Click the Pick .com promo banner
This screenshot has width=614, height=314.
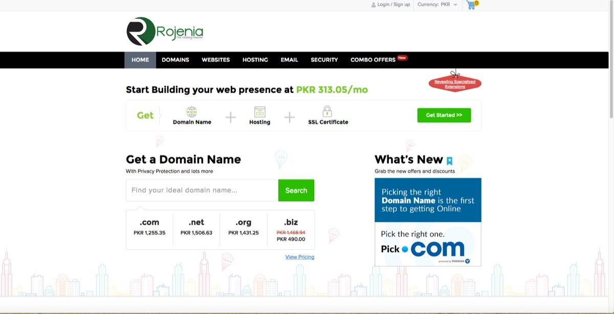428,244
